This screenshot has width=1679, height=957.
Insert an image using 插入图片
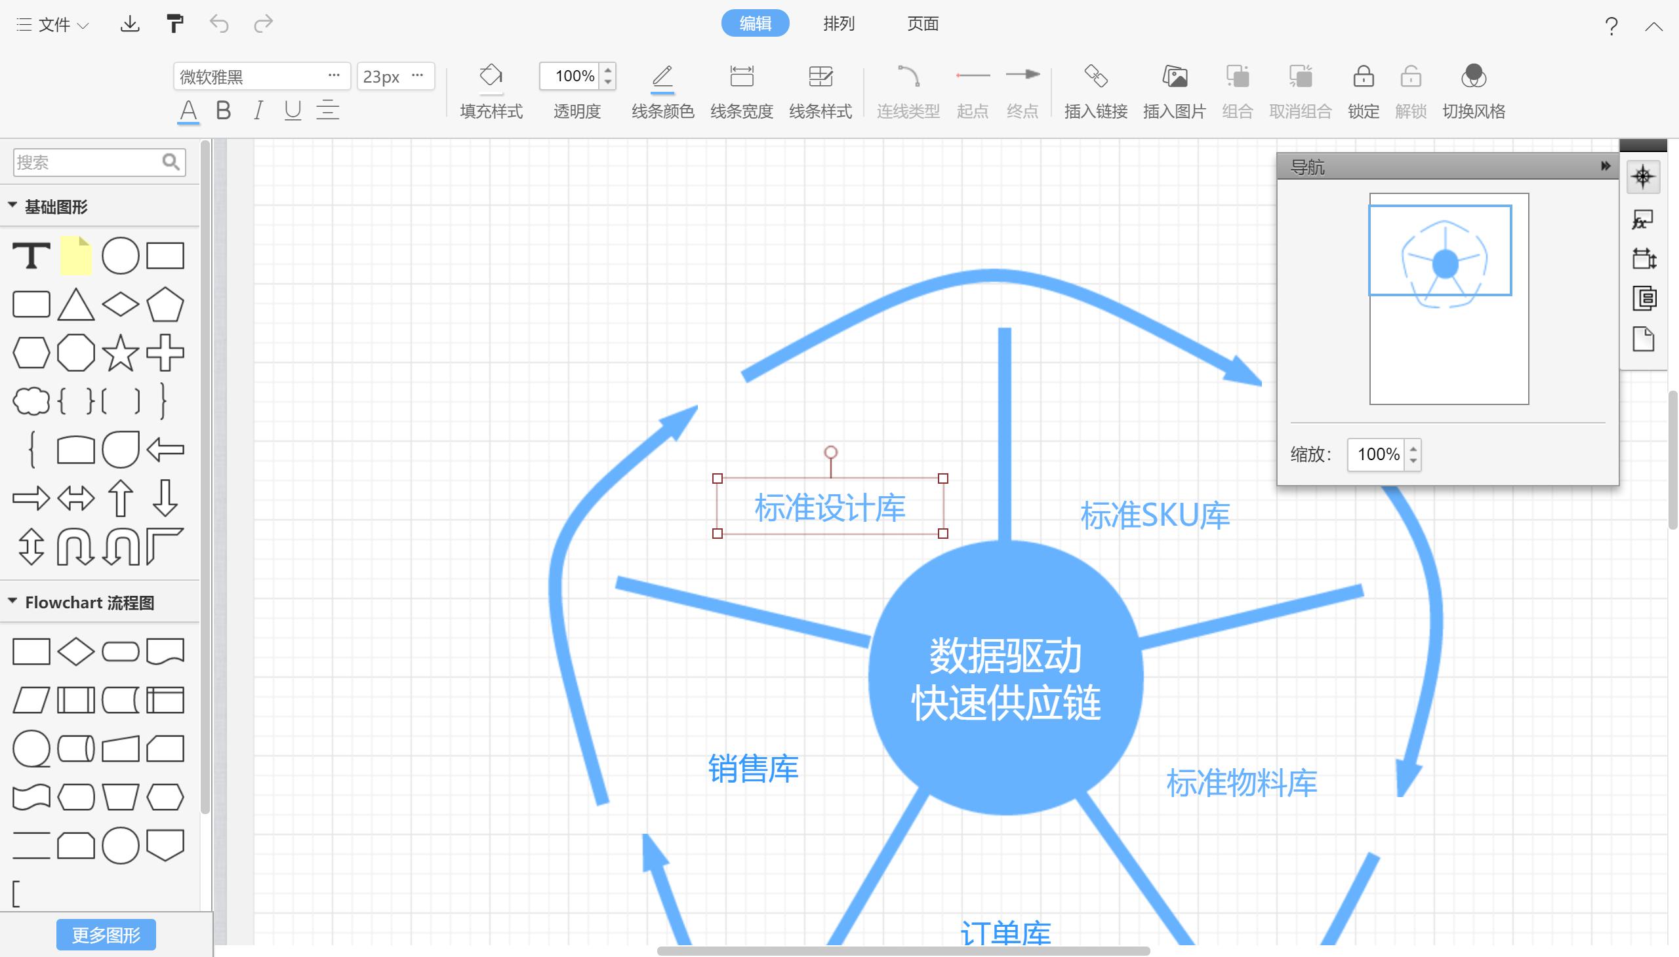[x=1173, y=90]
